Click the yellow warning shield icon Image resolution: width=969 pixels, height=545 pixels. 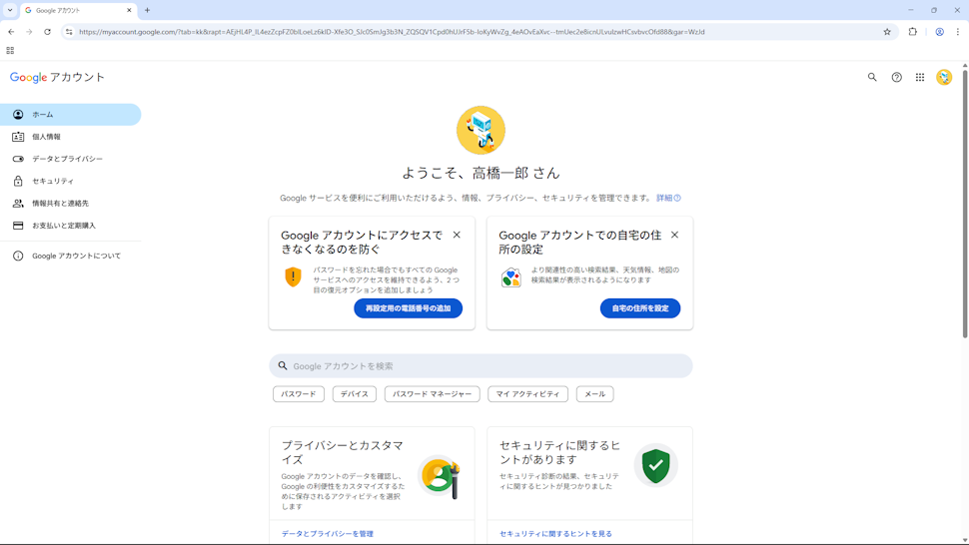pyautogui.click(x=293, y=276)
